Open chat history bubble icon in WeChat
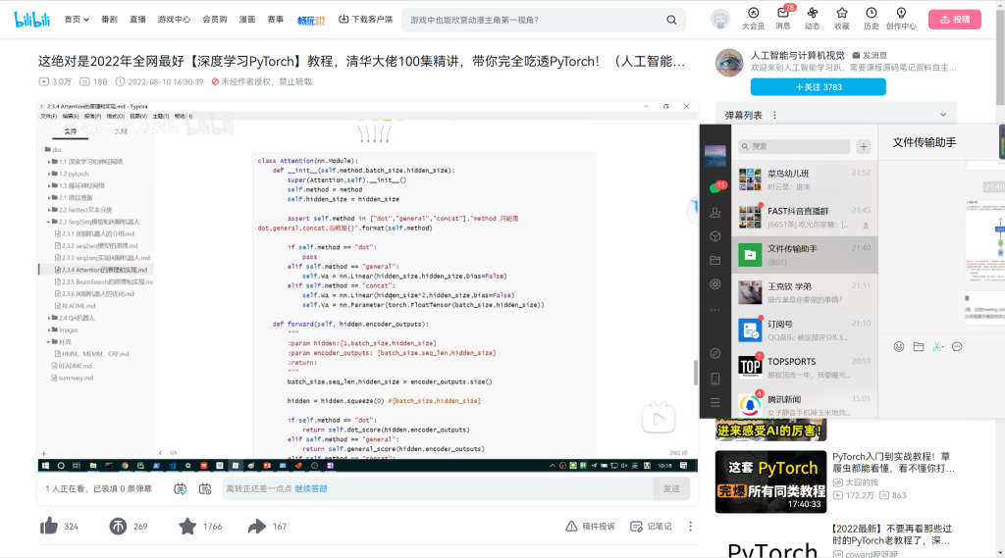This screenshot has width=1005, height=558. [x=957, y=346]
